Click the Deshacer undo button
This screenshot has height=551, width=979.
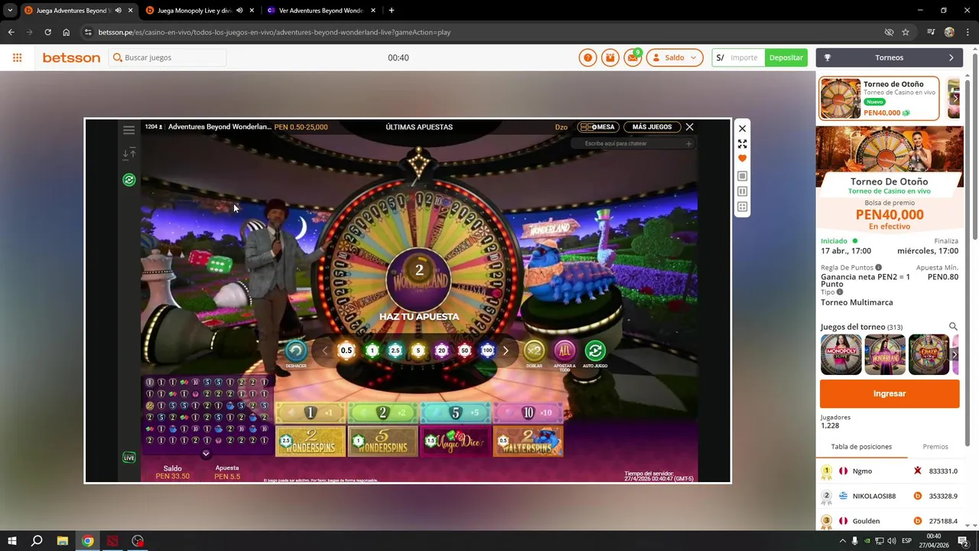click(x=296, y=351)
